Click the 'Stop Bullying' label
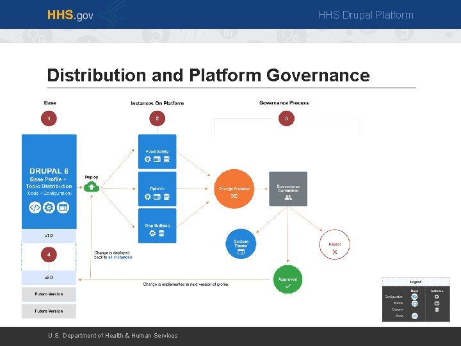461x346 pixels. [x=157, y=226]
